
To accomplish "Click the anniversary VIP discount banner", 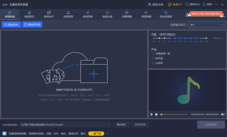I will pyautogui.click(x=205, y=14).
